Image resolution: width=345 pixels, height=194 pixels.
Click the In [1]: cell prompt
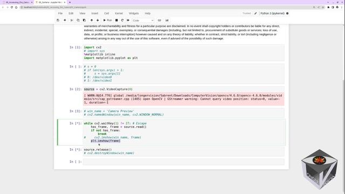pos(75,47)
